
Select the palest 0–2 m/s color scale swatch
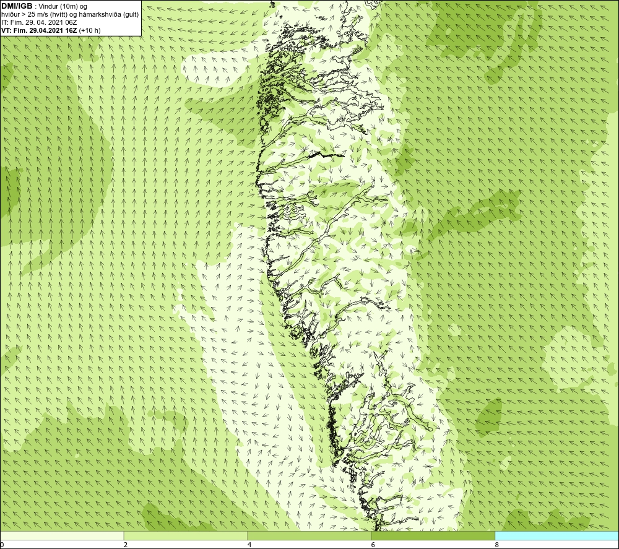click(62, 535)
